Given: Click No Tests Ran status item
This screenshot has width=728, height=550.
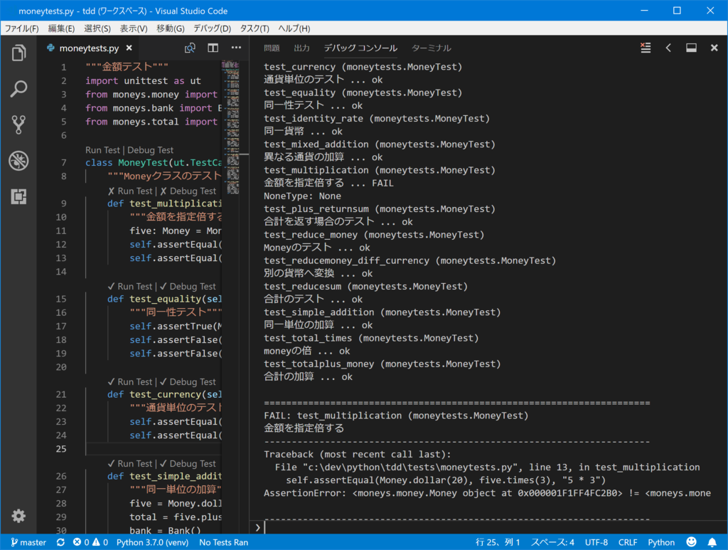Looking at the screenshot, I should (x=224, y=542).
